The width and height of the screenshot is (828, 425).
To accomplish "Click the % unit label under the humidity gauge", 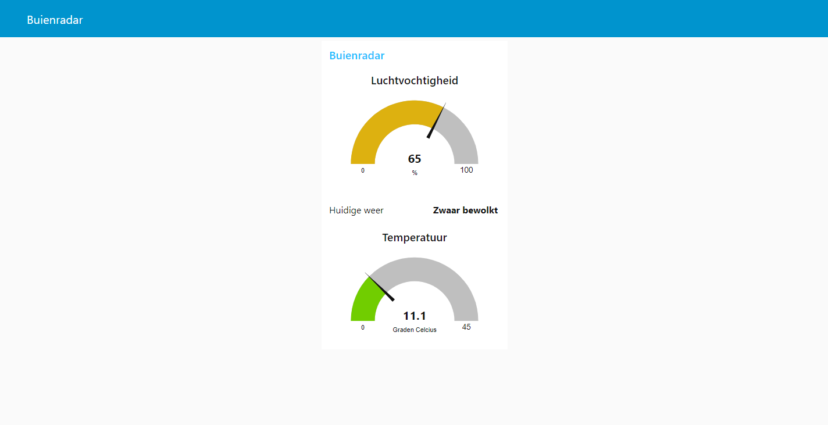I will [x=415, y=173].
